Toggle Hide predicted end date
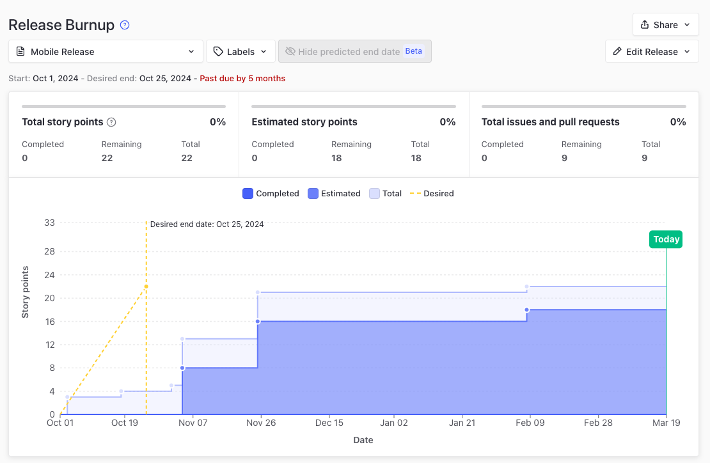The image size is (710, 463). 349,52
